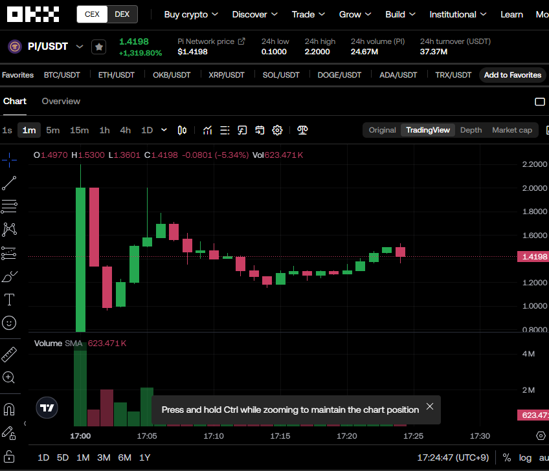Open candlestick chart style selector
549x471 pixels.
coord(182,130)
